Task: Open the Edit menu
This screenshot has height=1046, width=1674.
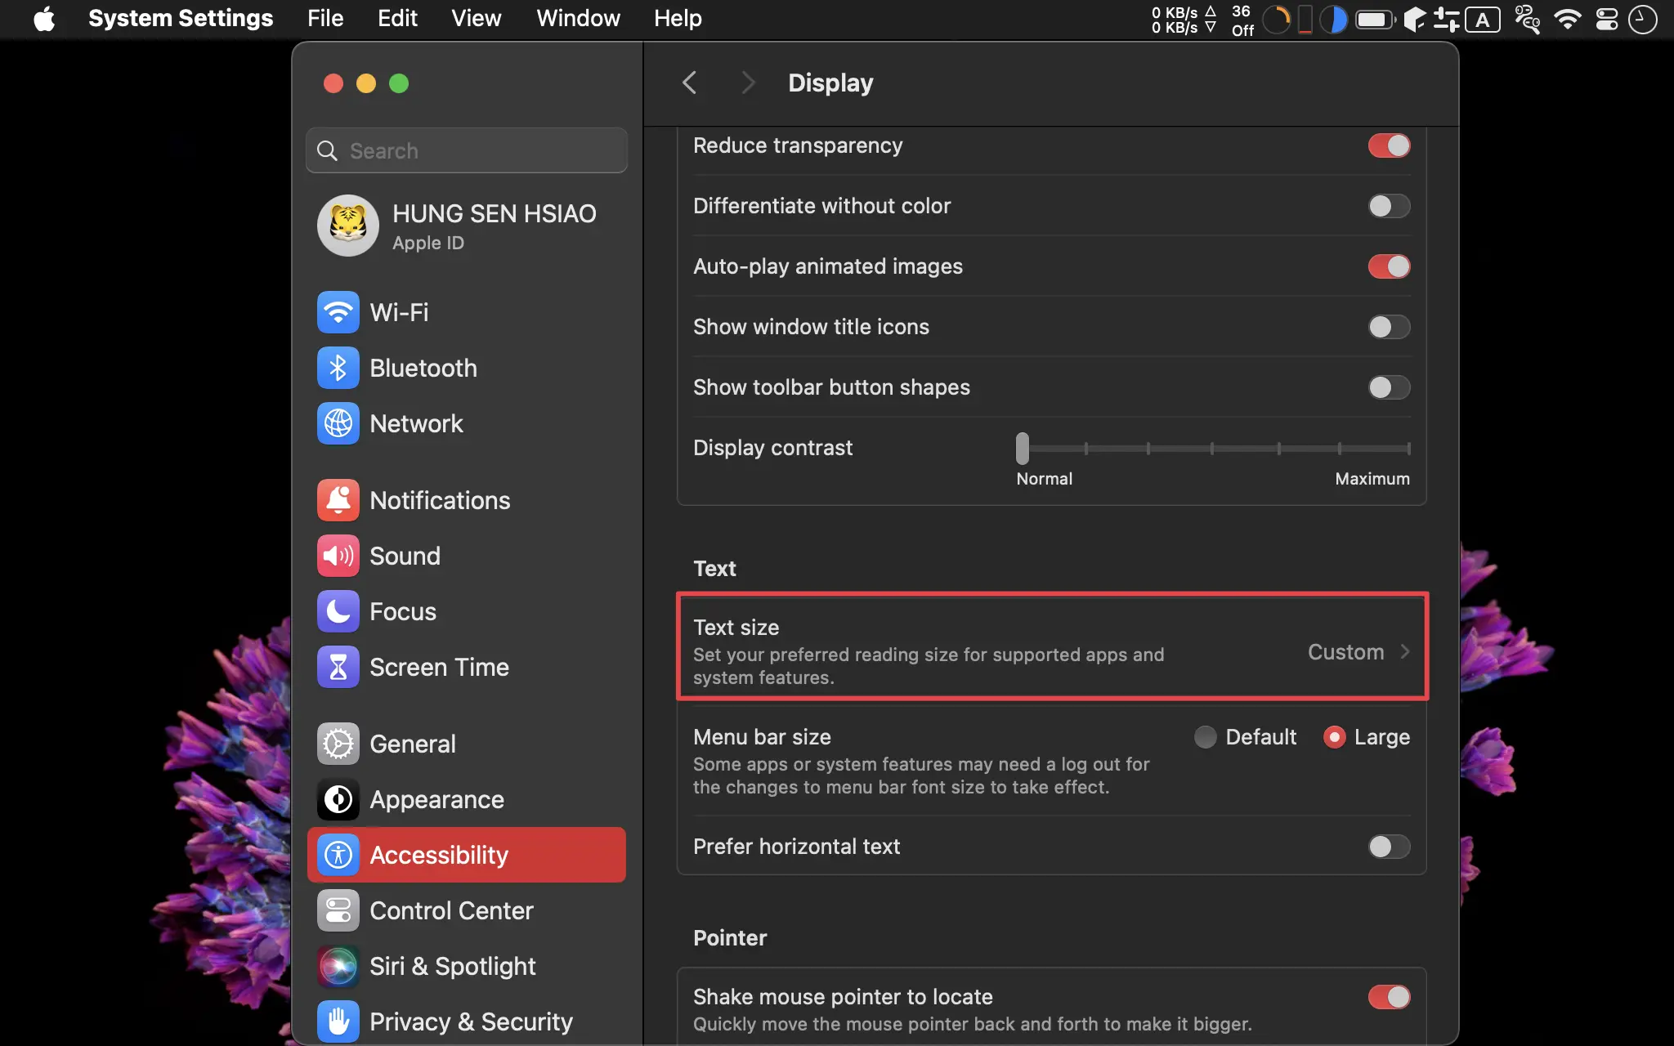Action: tap(397, 18)
